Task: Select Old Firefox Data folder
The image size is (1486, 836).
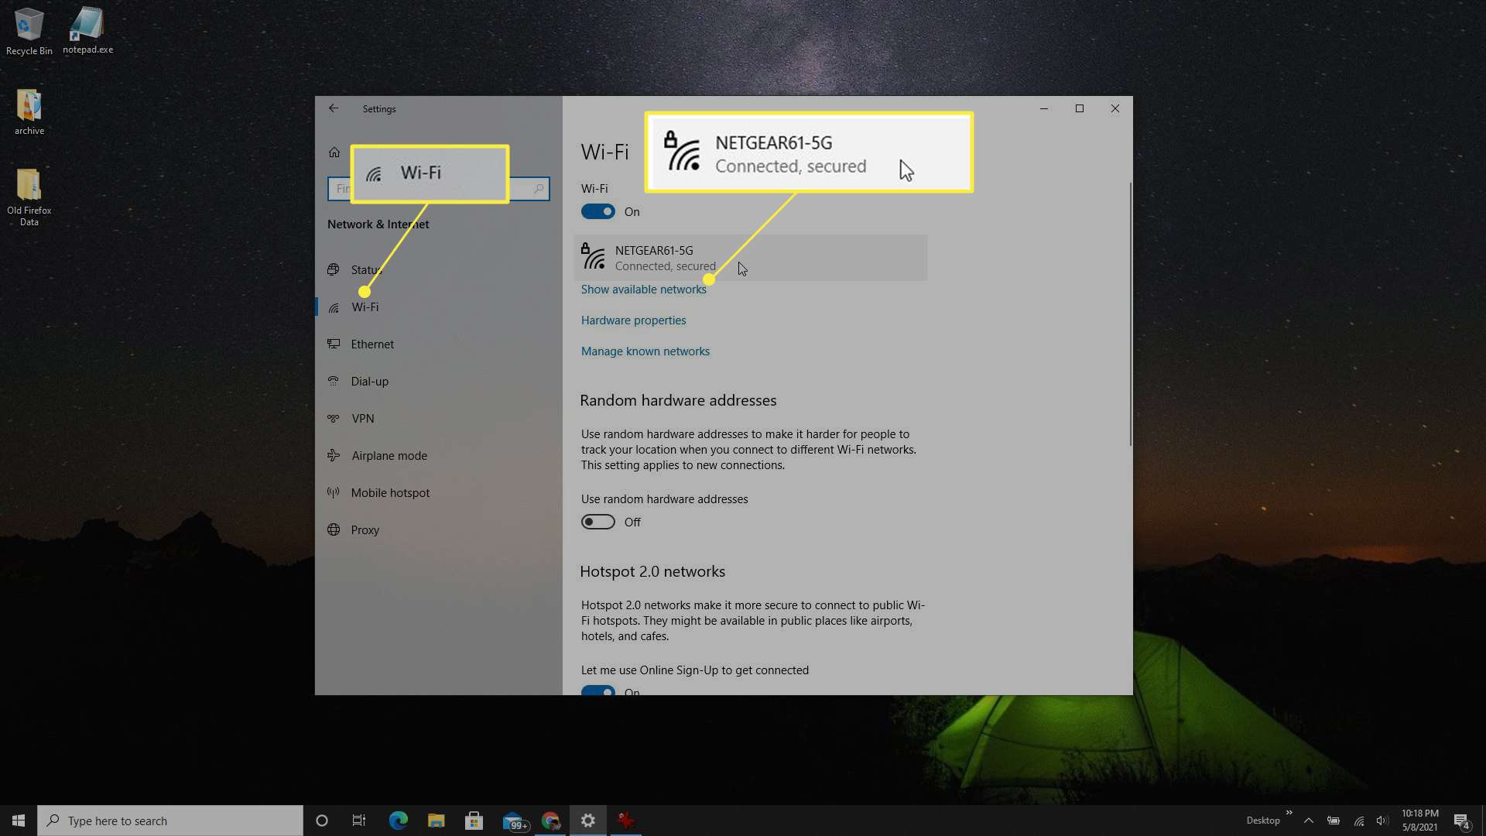Action: 29,197
